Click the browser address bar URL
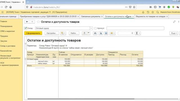 (47, 7)
